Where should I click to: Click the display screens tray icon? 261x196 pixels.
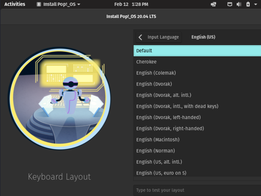213,4
